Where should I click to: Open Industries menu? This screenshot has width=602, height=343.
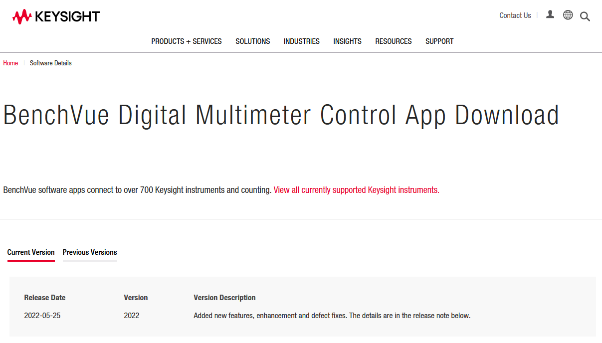pos(302,41)
